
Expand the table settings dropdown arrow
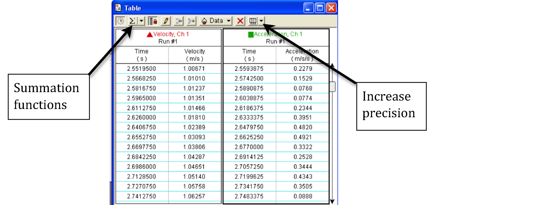261,21
